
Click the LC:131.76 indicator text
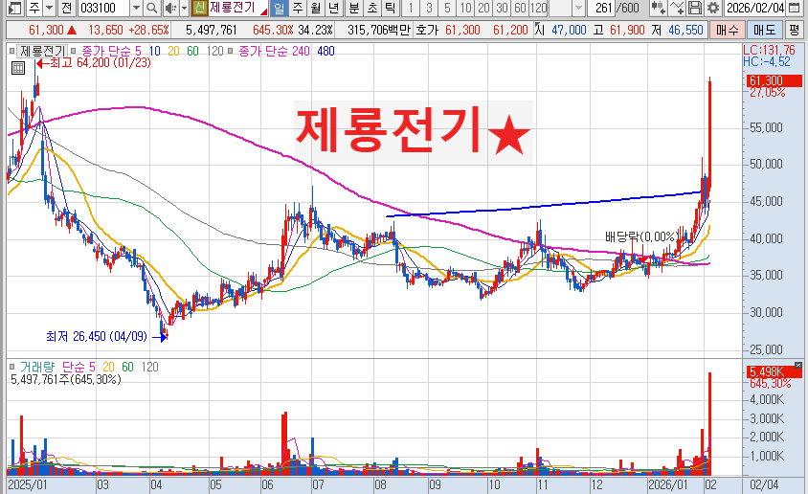[769, 50]
